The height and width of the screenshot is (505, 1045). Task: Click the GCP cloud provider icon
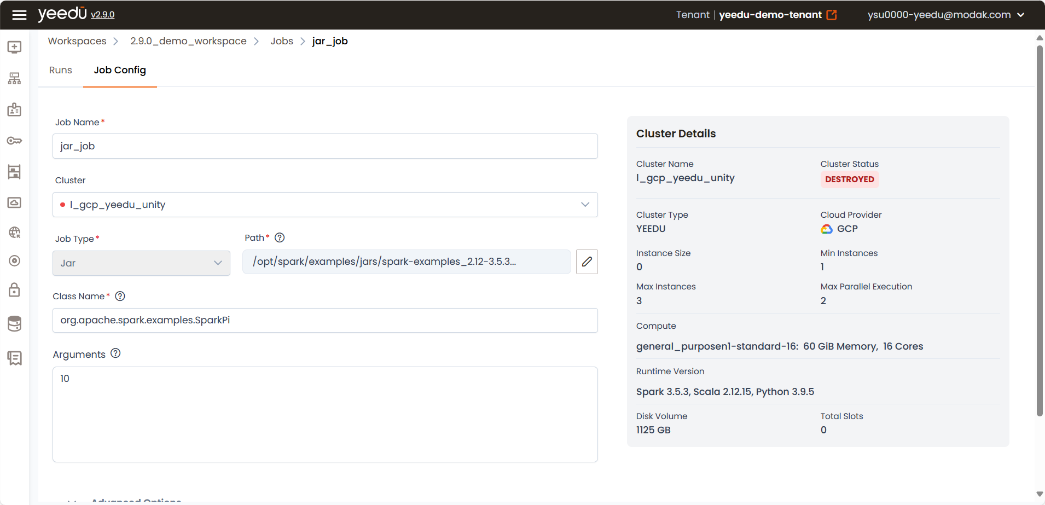point(827,229)
